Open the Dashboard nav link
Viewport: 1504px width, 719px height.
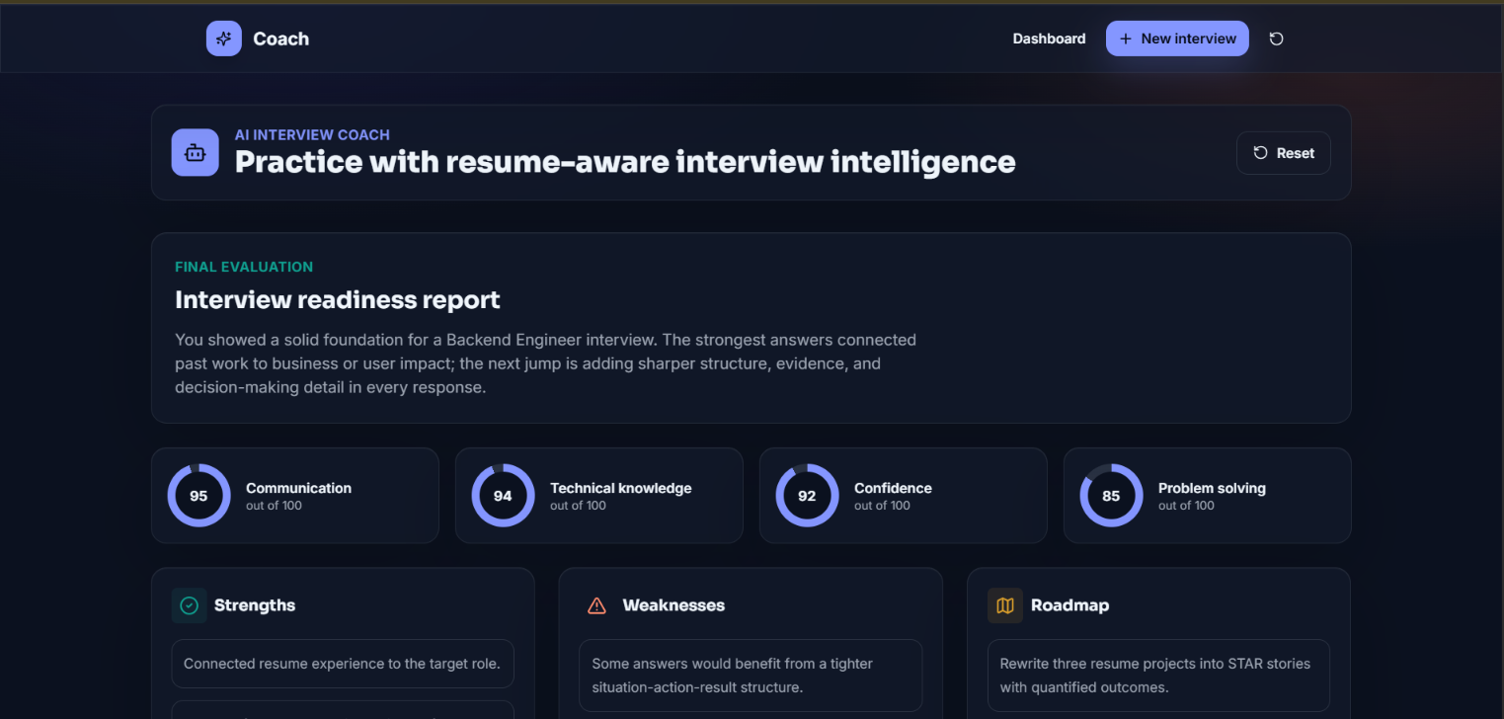[x=1049, y=39]
